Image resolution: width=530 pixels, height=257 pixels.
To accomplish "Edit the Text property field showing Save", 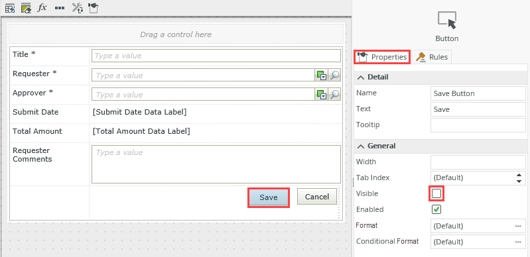I will [478, 109].
